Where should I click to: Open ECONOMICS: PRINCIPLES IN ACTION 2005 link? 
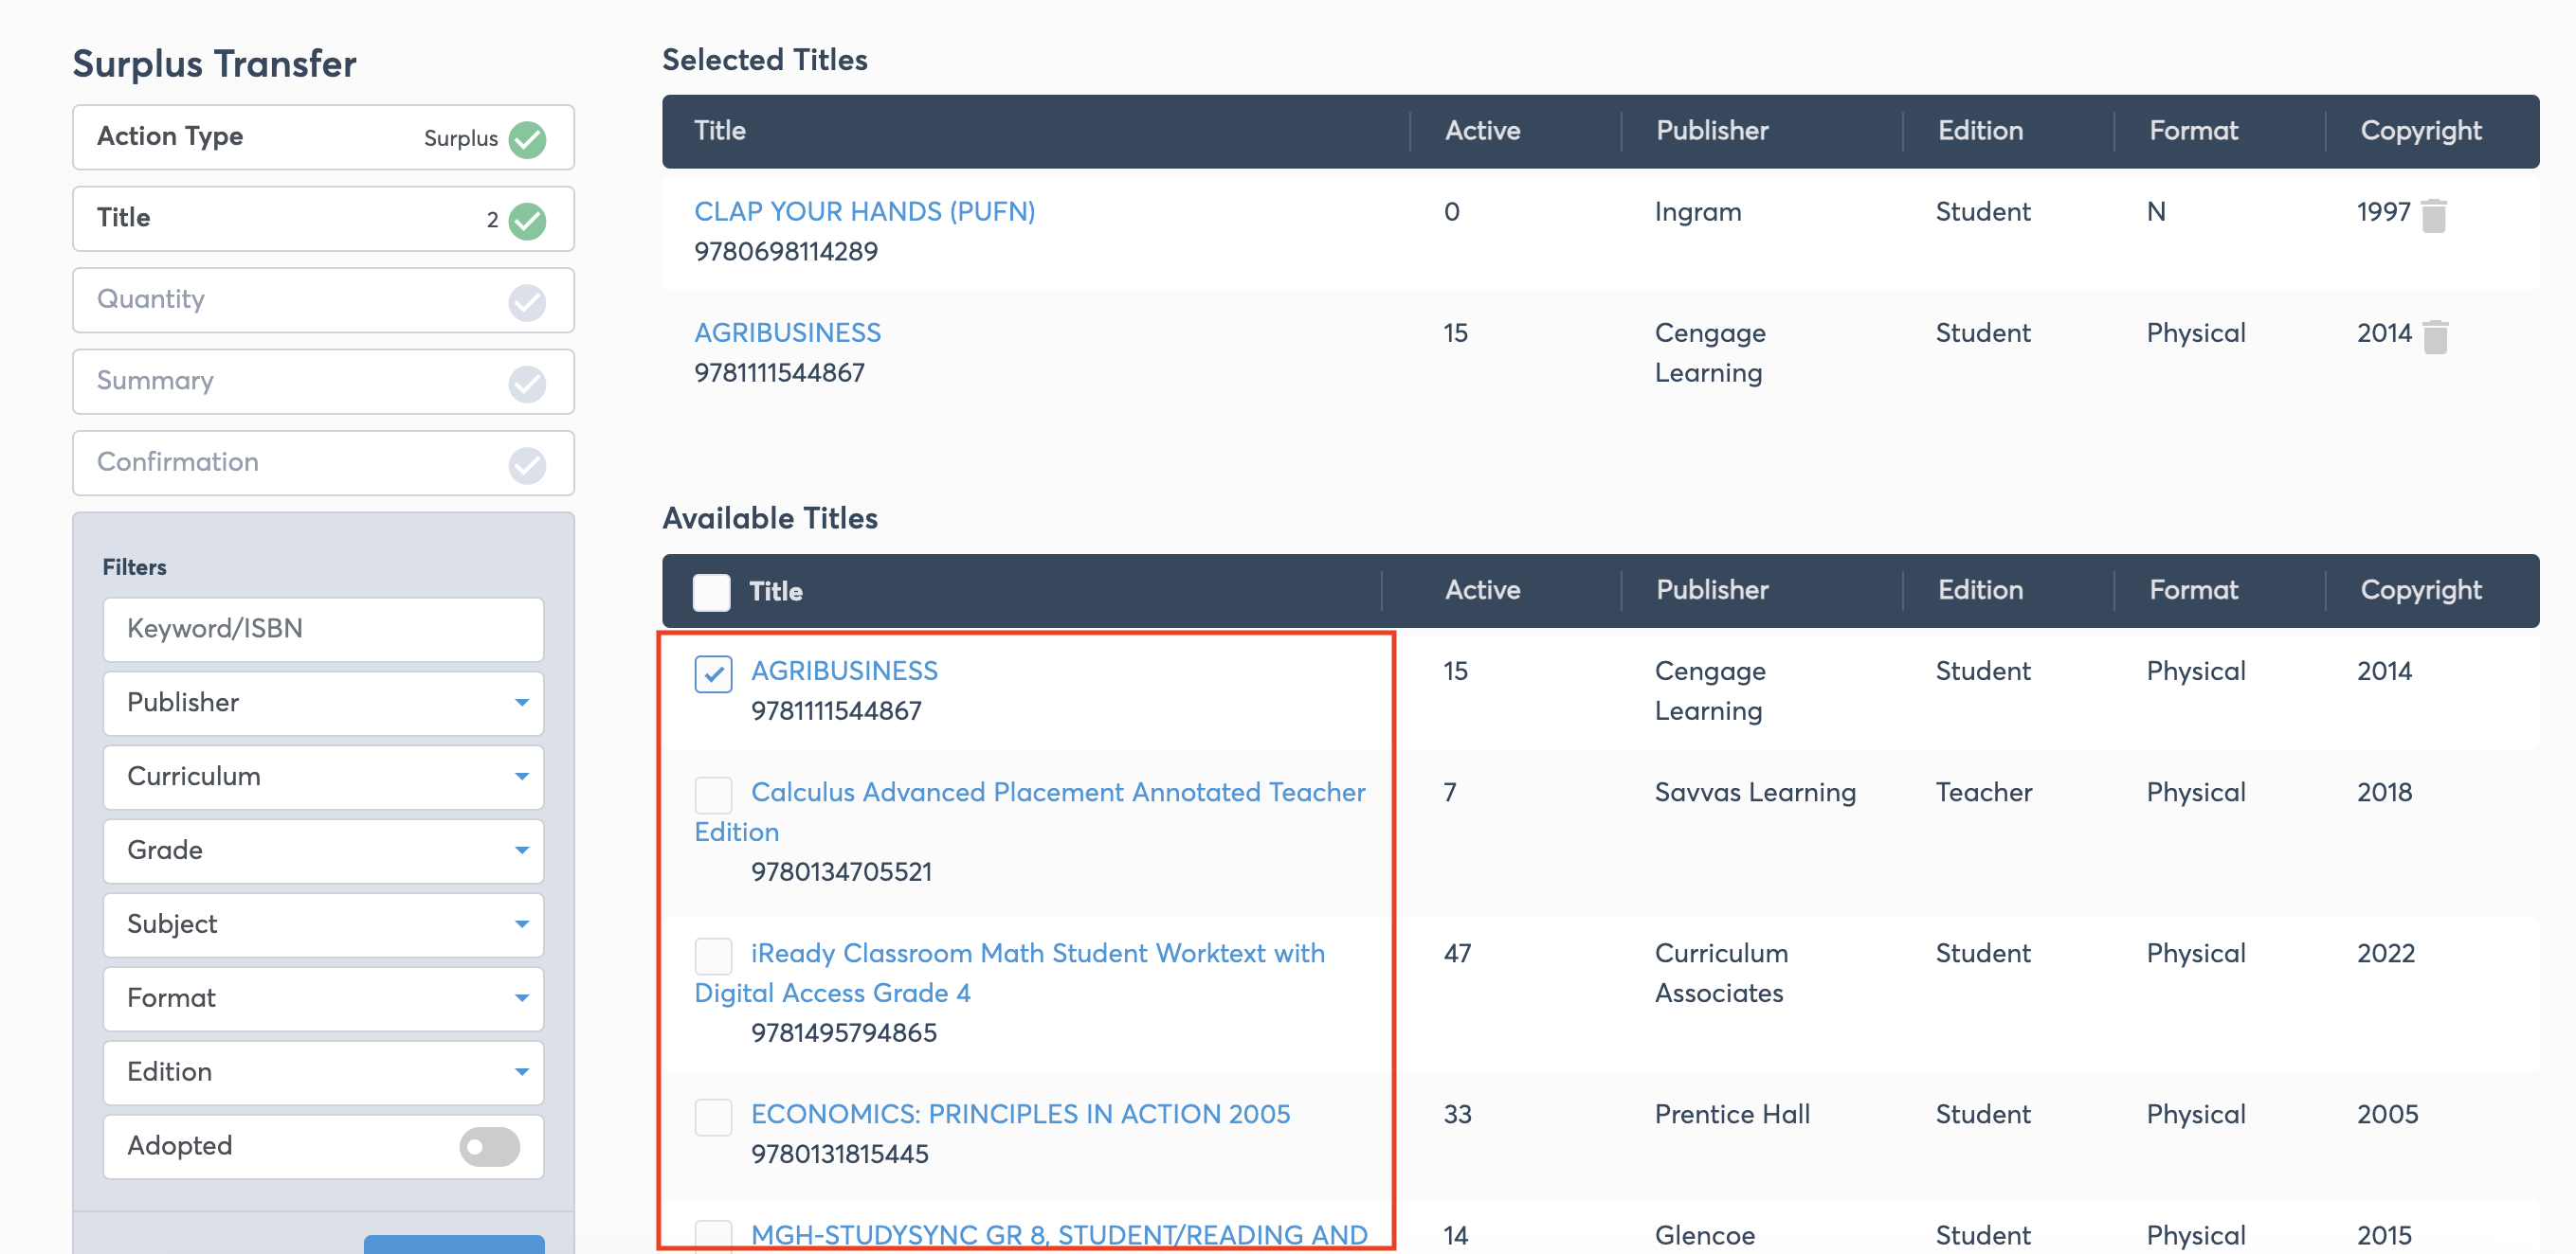pos(1020,1114)
